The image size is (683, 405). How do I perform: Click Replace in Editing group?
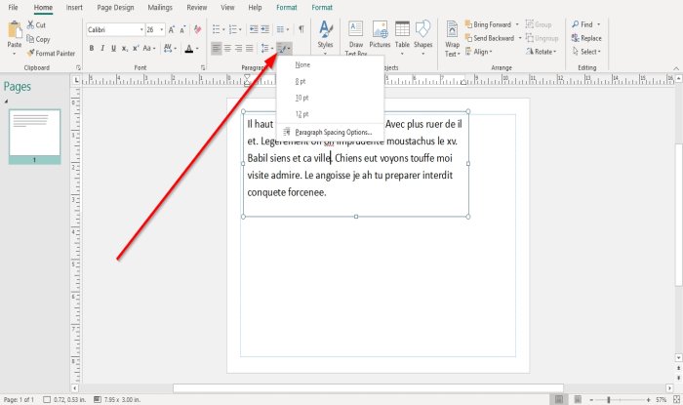pos(586,38)
